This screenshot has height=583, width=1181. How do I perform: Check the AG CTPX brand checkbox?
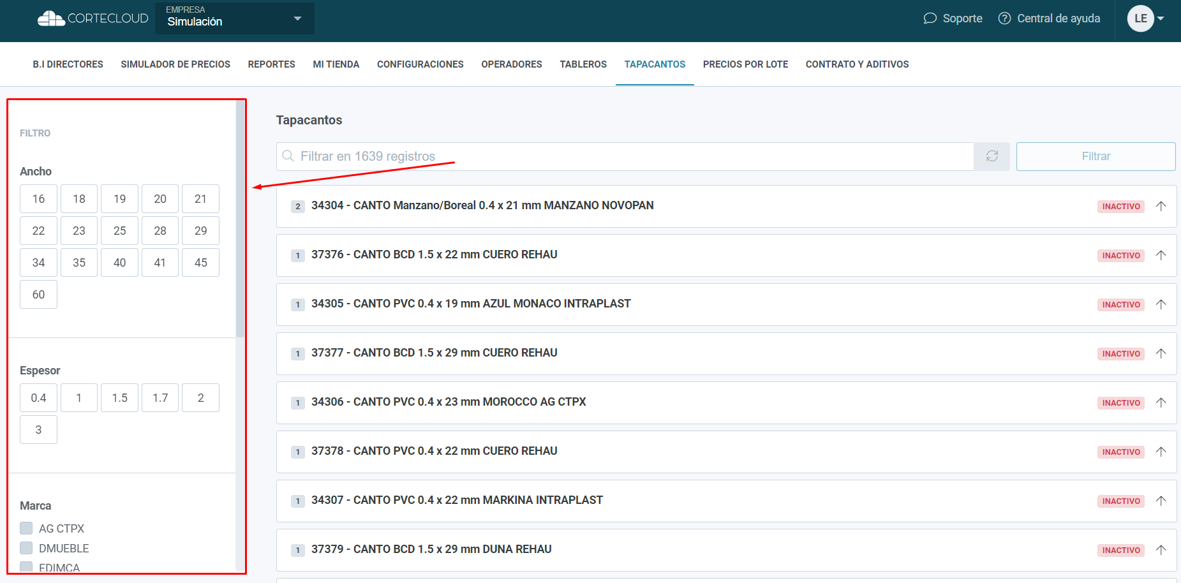(x=26, y=528)
